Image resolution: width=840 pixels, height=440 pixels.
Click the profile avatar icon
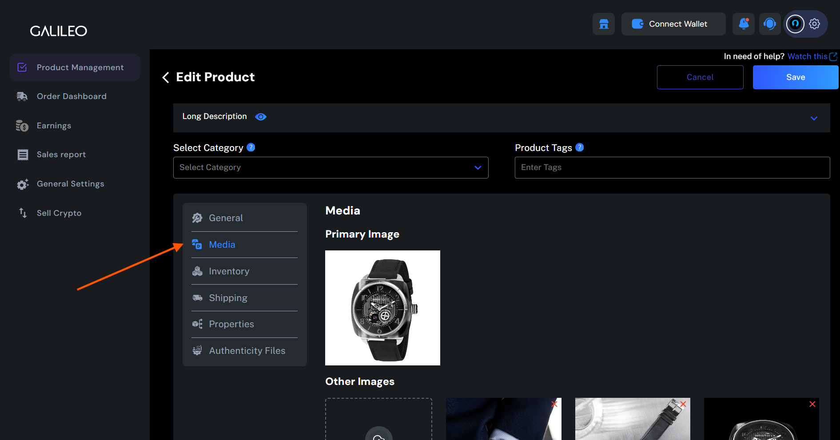795,24
